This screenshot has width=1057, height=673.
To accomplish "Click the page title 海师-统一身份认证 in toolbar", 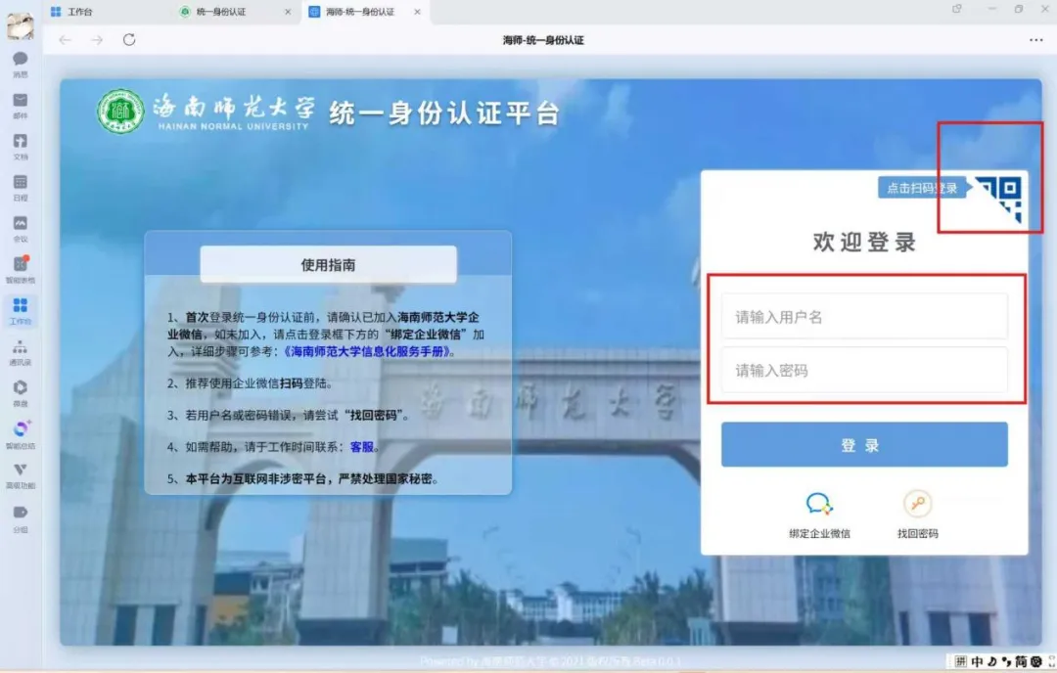I will (543, 40).
